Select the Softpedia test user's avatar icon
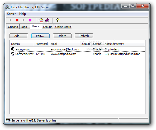156x130 pixels. (13, 54)
